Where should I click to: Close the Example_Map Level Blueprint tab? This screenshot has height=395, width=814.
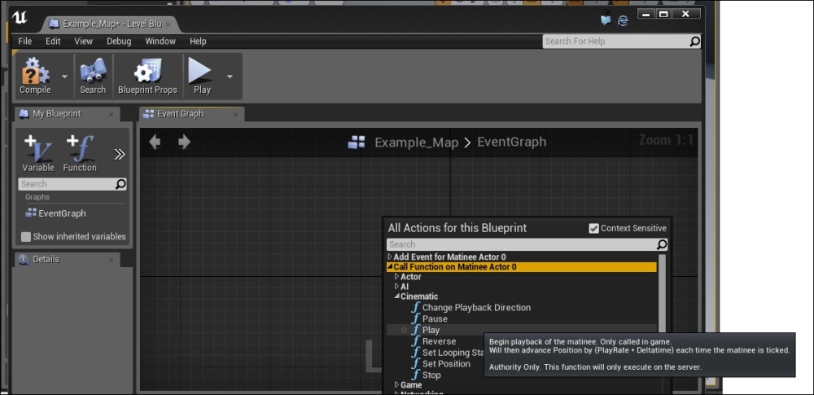[168, 24]
